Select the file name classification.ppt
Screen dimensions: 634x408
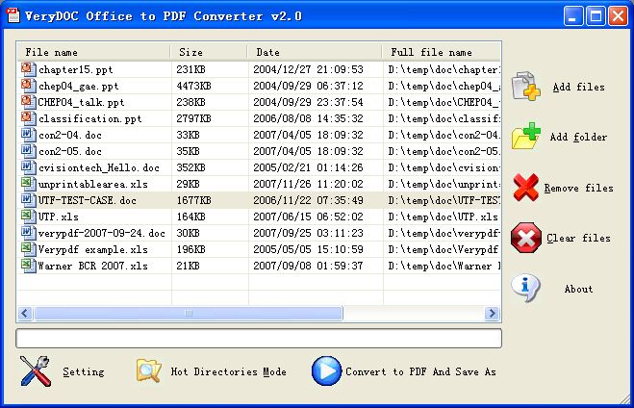[x=90, y=119]
